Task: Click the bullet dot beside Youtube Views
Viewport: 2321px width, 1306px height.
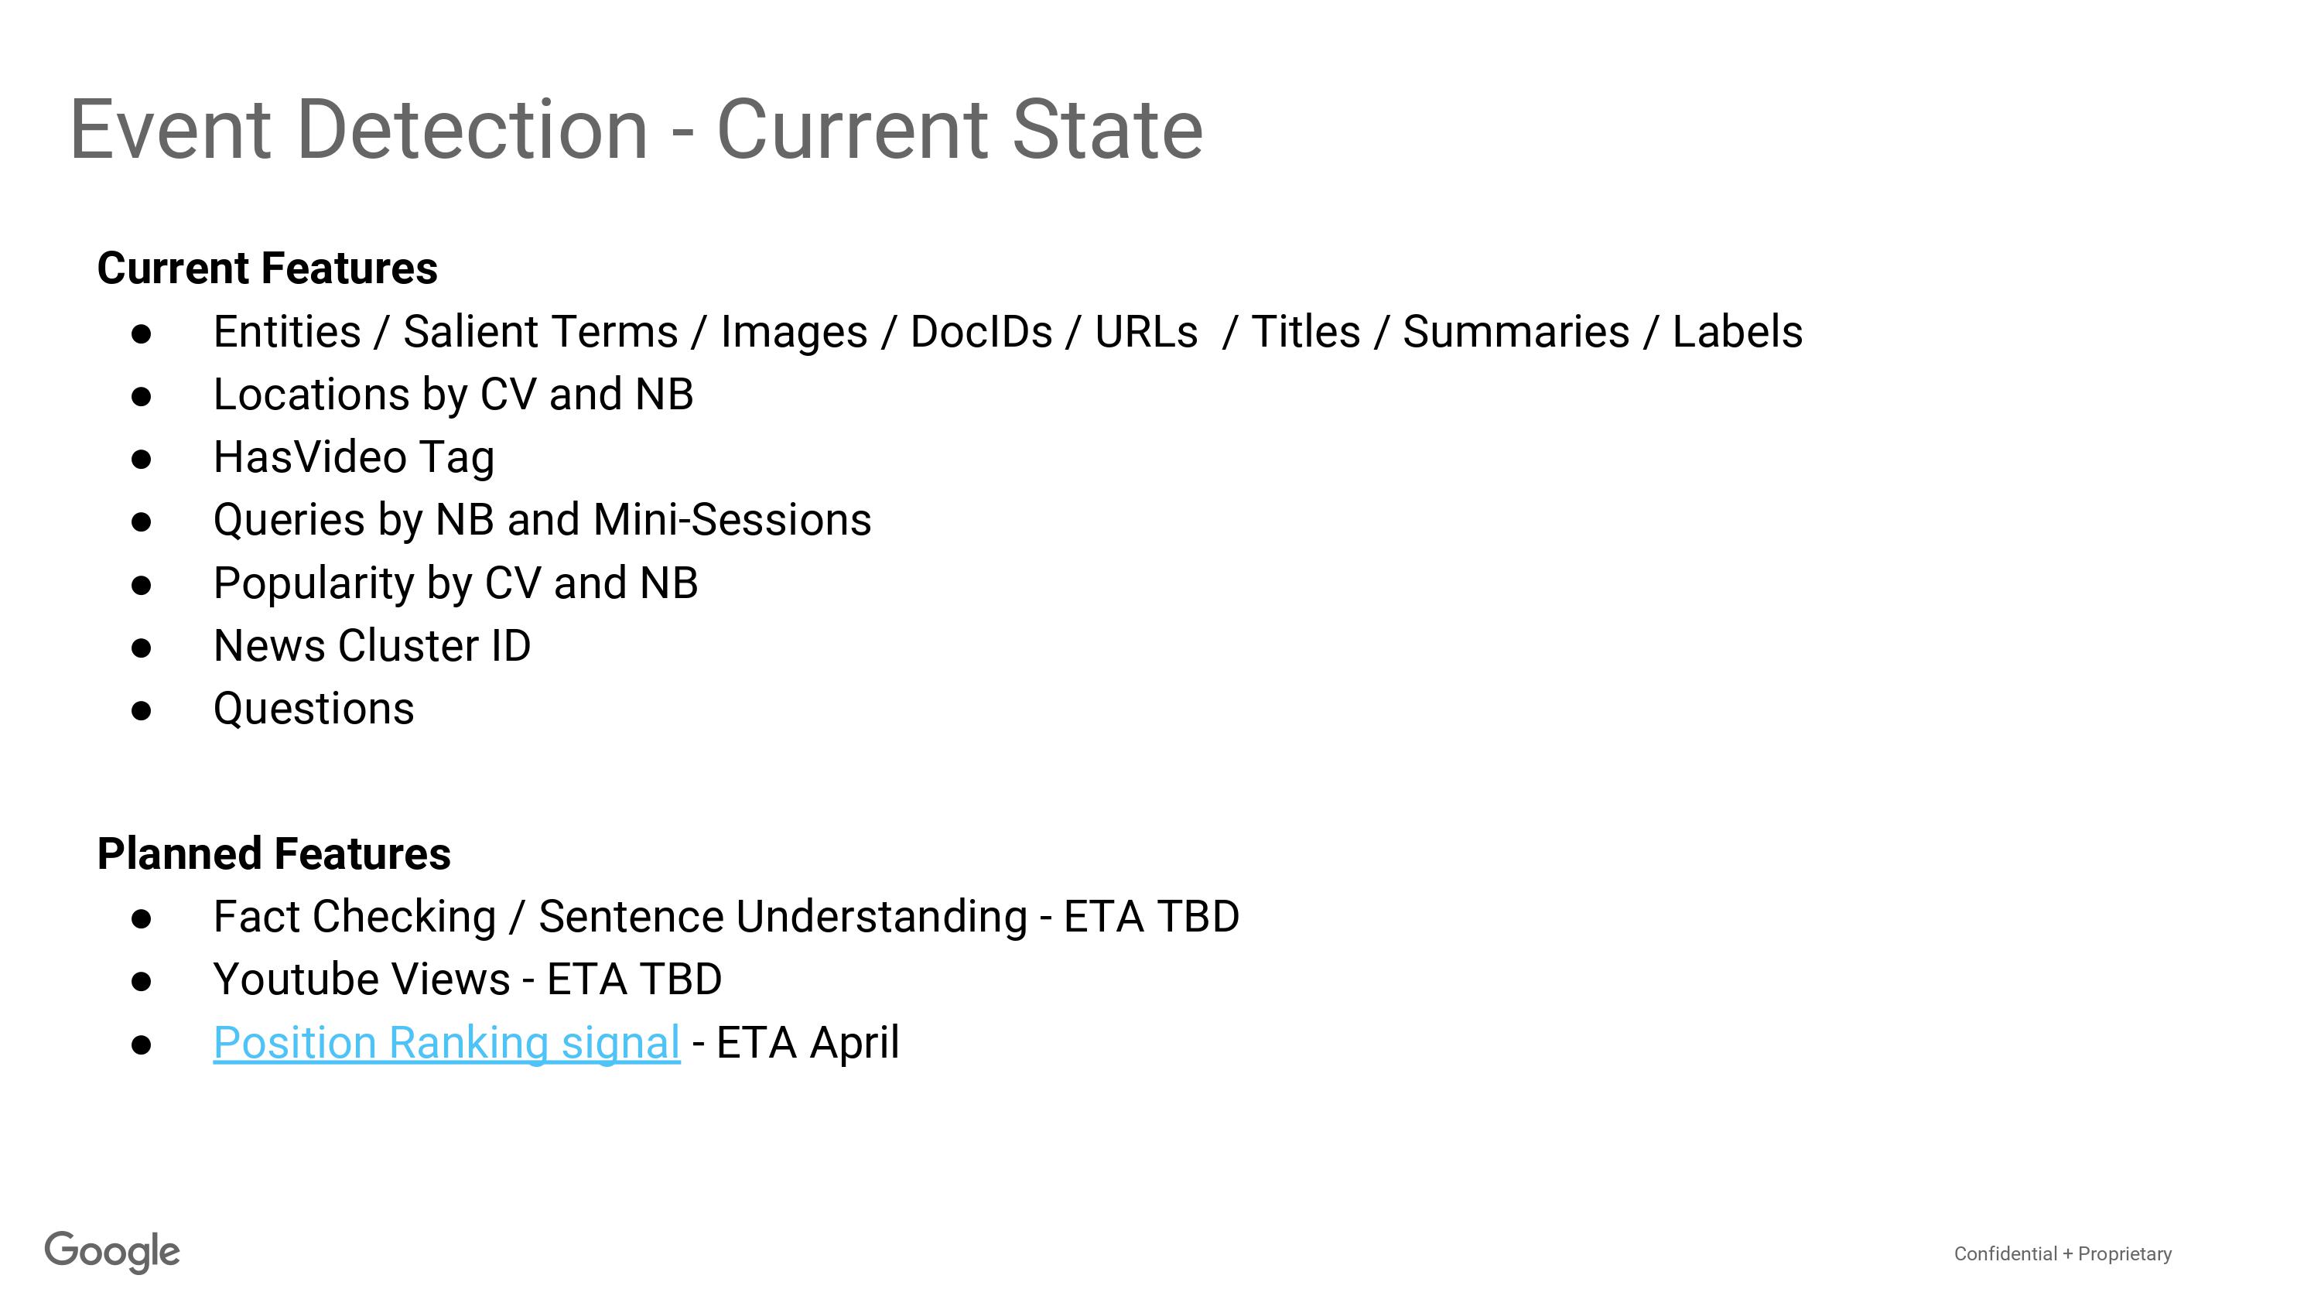Action: [x=142, y=982]
